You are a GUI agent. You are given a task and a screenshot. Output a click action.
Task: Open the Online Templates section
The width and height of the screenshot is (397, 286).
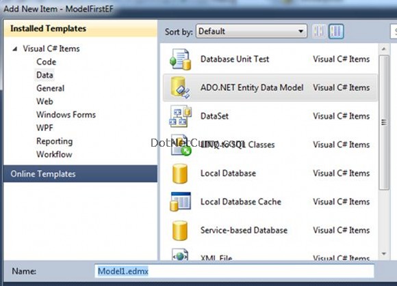[x=81, y=173]
